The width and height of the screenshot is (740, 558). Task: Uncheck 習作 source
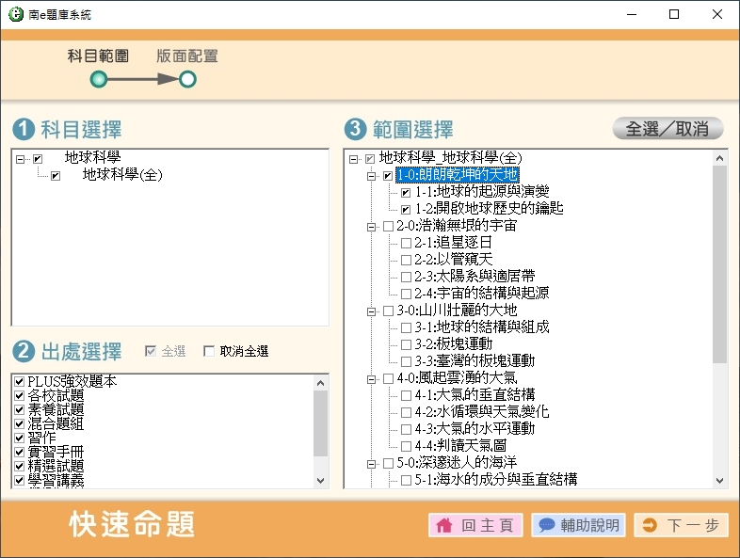point(20,438)
